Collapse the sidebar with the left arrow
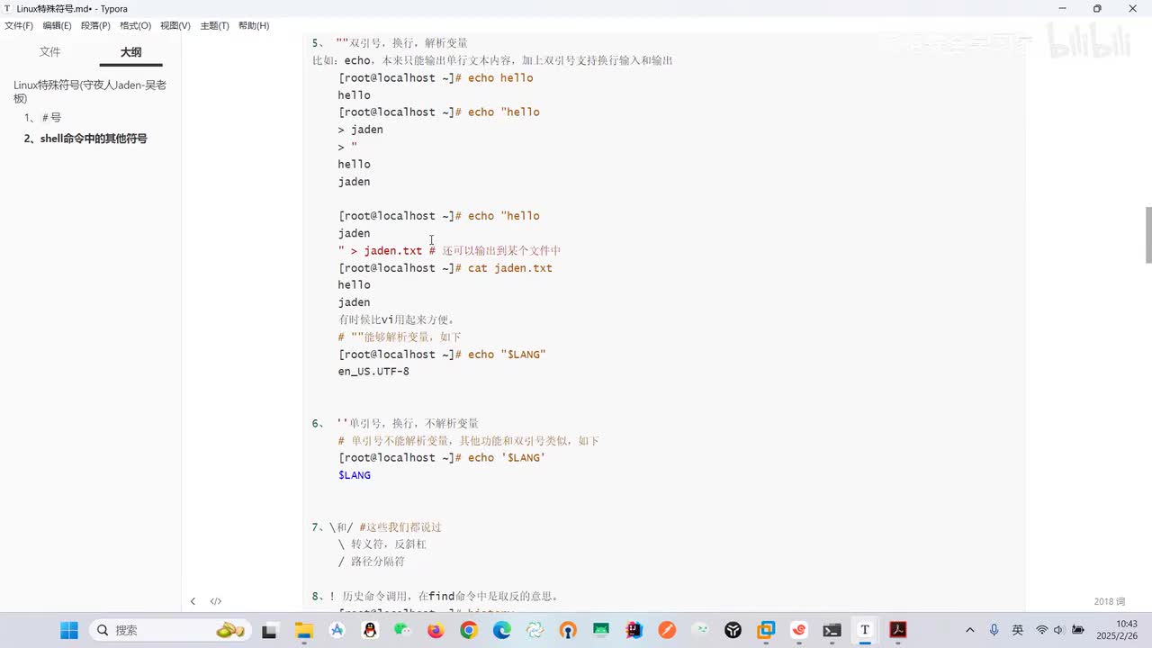 coord(193,601)
